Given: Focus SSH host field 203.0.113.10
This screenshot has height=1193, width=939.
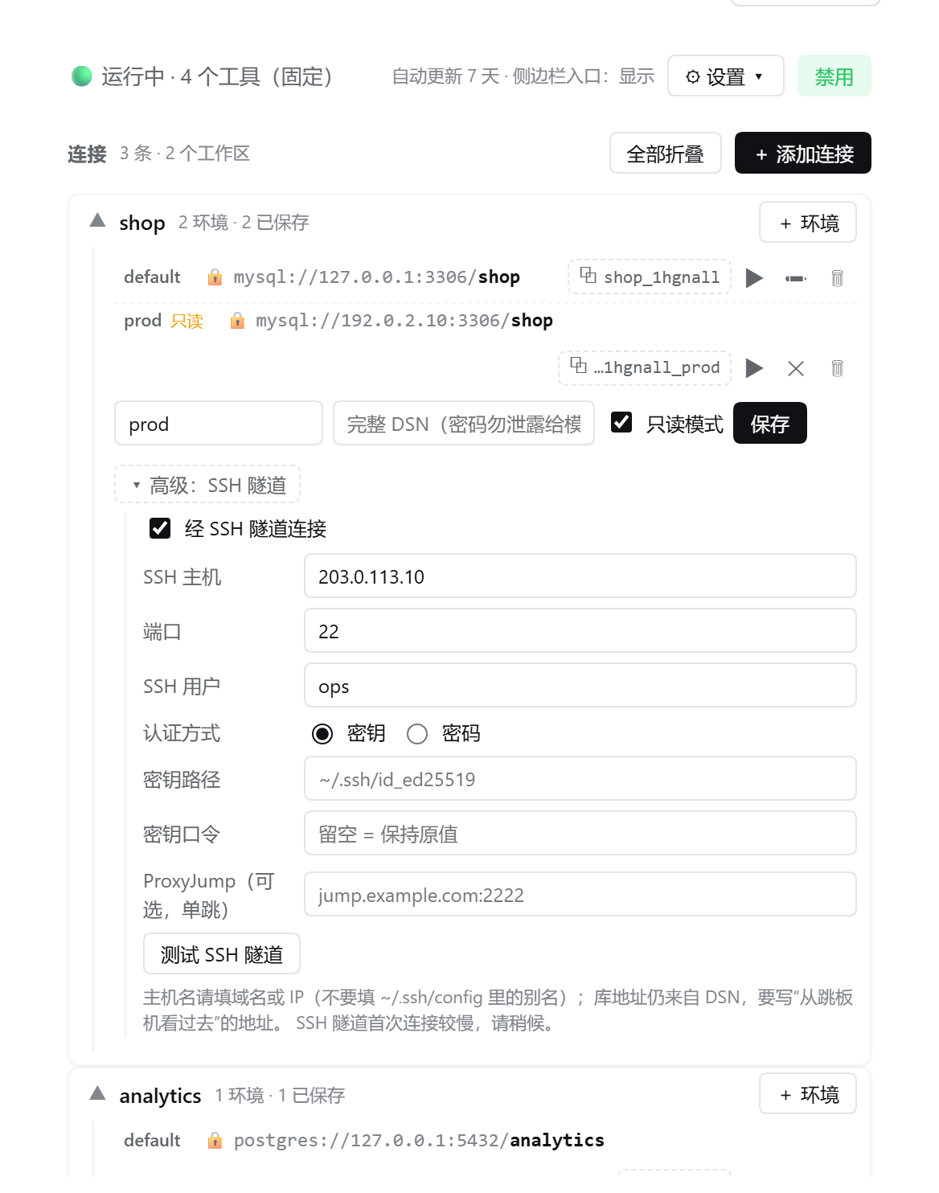Looking at the screenshot, I should coord(580,576).
